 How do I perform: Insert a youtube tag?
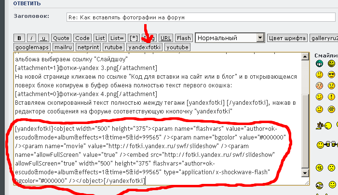177,47
